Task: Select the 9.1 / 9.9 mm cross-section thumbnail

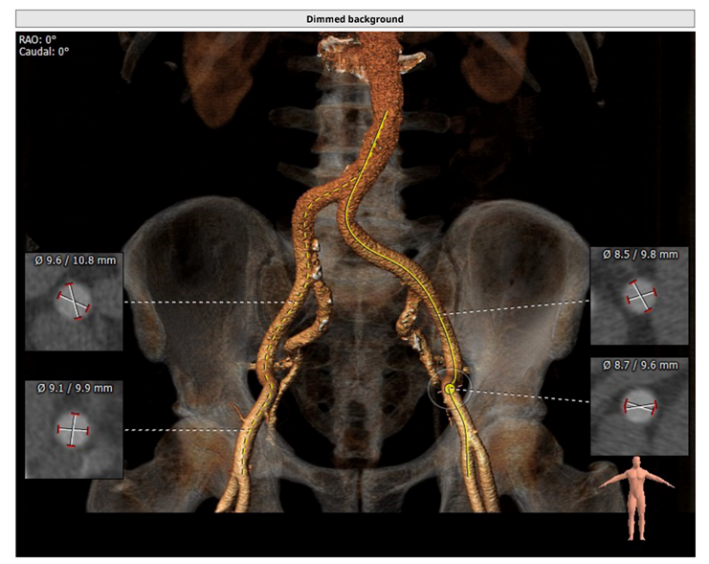Action: pyautogui.click(x=74, y=429)
